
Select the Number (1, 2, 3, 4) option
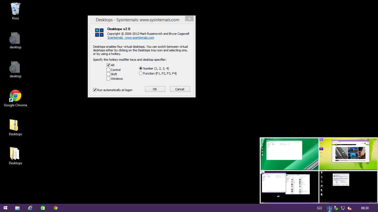pos(141,68)
